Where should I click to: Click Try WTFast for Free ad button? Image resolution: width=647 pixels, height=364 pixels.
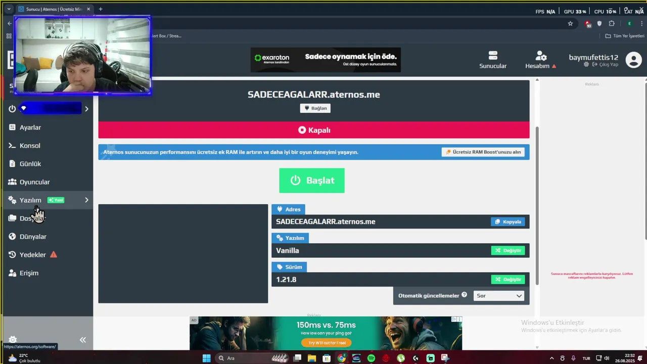(326, 343)
